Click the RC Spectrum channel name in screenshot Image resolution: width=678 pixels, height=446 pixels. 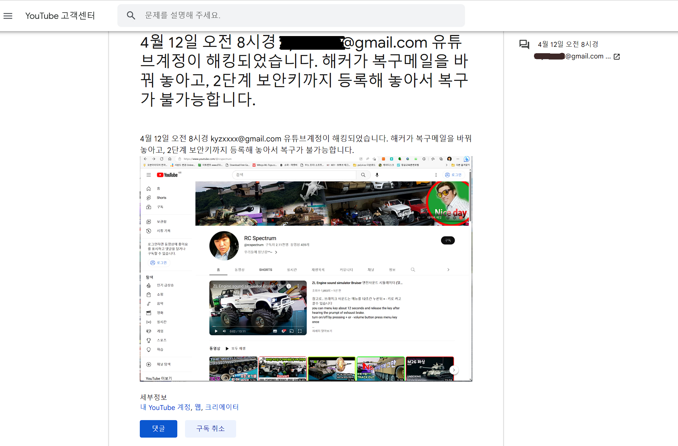[260, 238]
